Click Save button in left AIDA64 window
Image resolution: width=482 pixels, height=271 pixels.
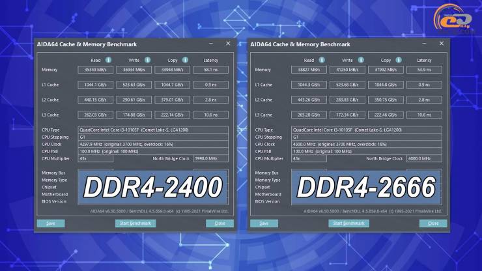(51, 223)
